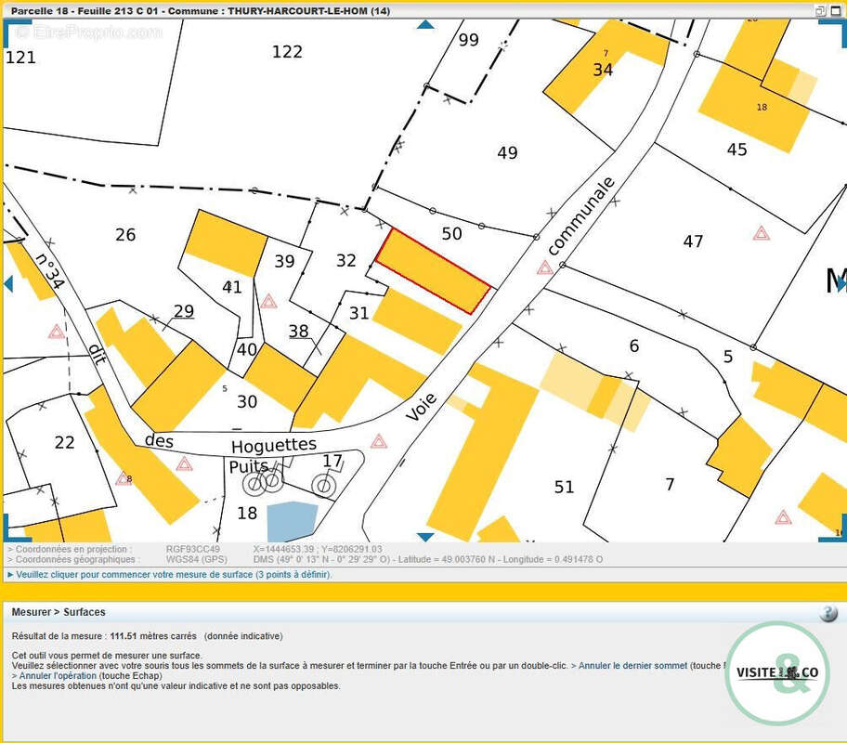Click the red triangle marker beside parcel 47
Screen dimensions: 847x743
tap(762, 233)
